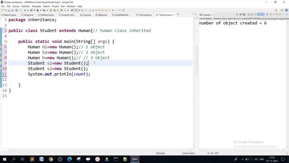Open the File menu
289x163 pixels.
(x=3, y=6)
